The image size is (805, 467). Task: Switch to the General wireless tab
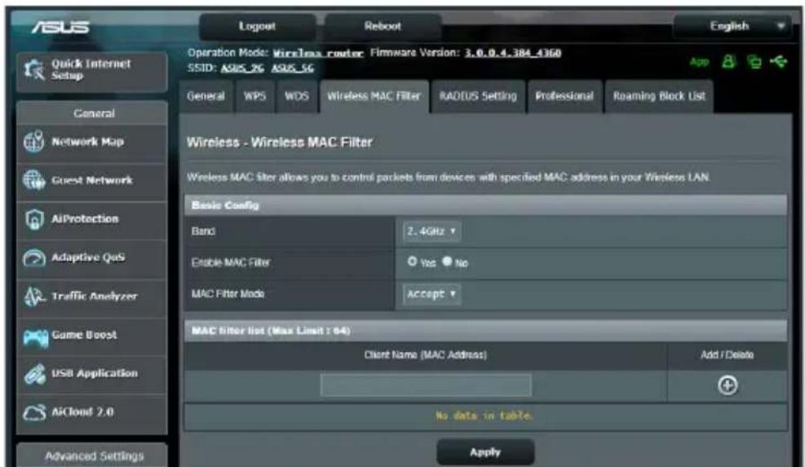click(x=206, y=96)
